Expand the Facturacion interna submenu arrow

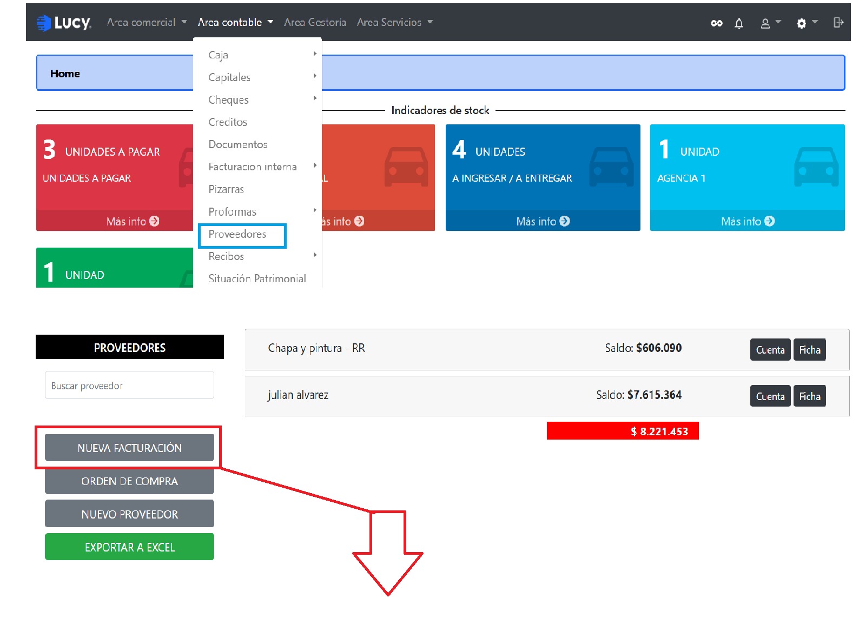(x=315, y=165)
